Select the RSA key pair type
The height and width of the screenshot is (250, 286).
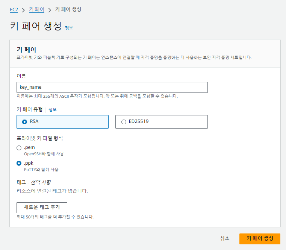pos(25,122)
